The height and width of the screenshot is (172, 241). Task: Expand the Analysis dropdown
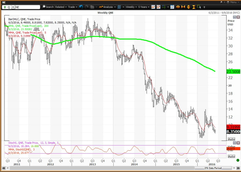107,7
